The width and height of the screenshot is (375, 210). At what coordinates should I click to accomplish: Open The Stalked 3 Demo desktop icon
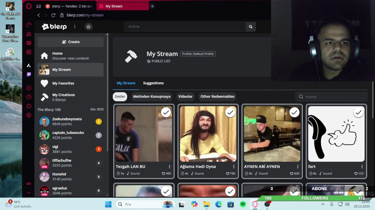pyautogui.click(x=10, y=10)
